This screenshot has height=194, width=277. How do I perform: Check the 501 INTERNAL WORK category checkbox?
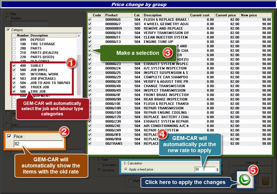point(14,74)
